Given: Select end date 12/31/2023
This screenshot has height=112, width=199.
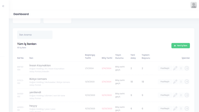Looking at the screenshot, I should tap(107, 95).
